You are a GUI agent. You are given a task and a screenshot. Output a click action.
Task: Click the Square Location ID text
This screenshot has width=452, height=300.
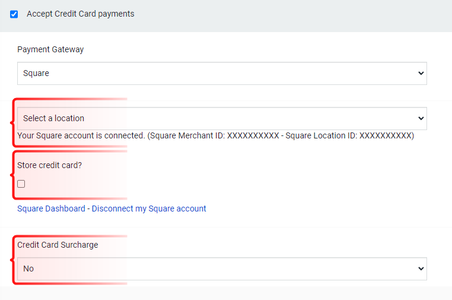349,135
